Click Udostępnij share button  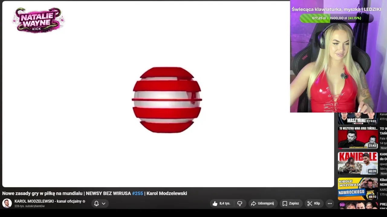(262, 203)
